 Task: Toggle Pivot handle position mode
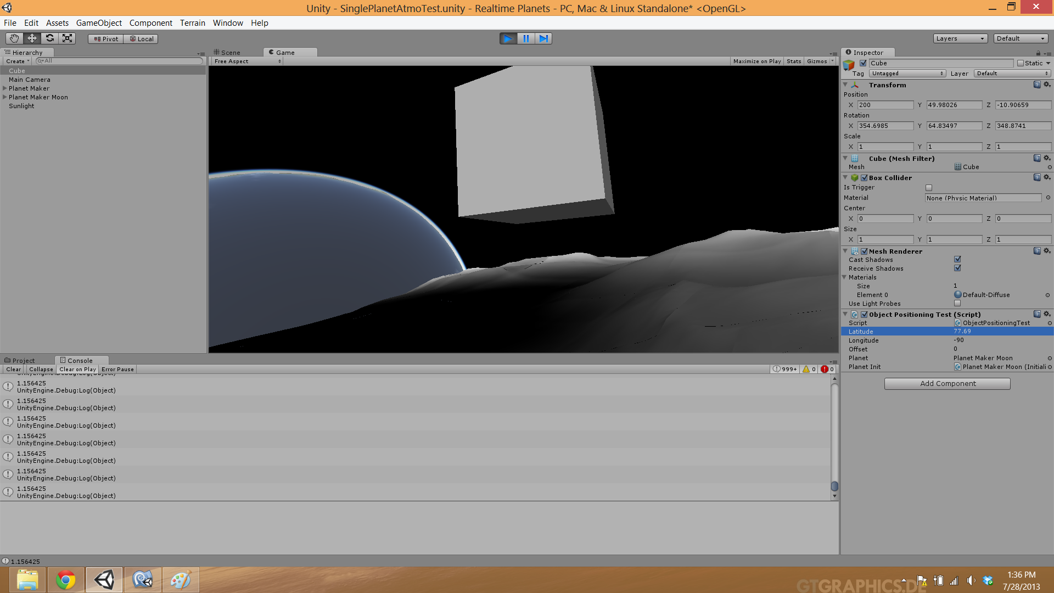(x=106, y=39)
